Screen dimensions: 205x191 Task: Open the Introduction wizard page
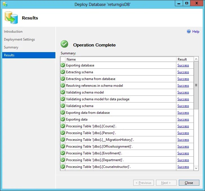[13, 32]
